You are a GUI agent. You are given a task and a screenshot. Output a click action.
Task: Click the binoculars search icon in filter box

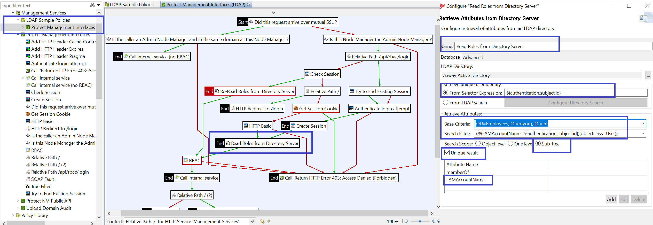[92, 5]
